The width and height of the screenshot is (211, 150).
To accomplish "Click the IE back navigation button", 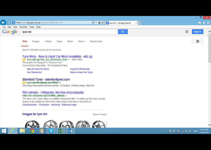I will (x=3, y=23).
